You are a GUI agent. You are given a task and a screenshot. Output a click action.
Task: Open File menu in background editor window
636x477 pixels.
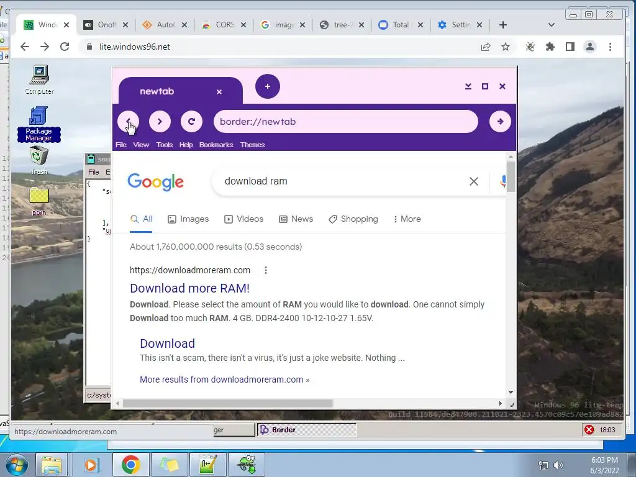(x=94, y=172)
